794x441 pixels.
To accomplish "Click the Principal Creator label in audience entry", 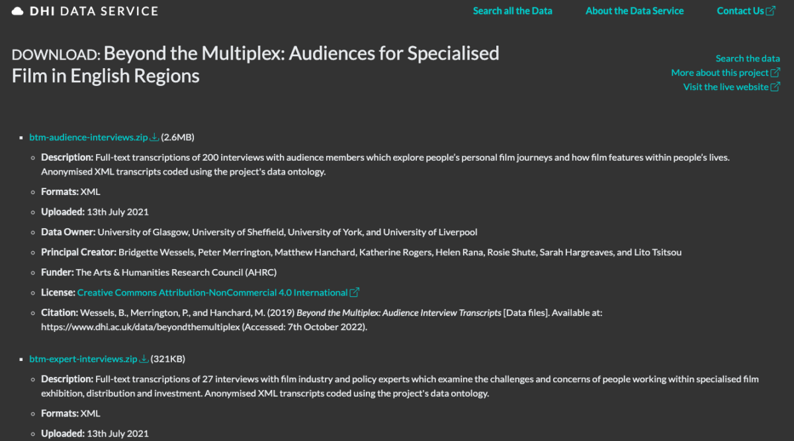I will point(79,252).
